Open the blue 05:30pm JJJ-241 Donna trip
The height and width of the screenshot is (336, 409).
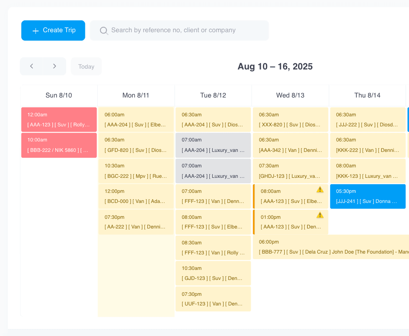pos(367,196)
